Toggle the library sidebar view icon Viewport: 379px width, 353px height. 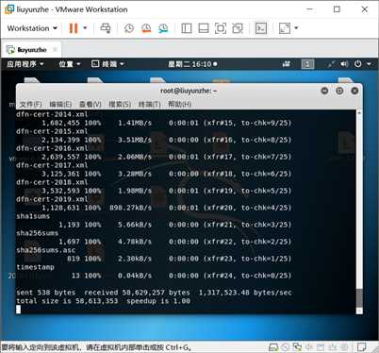[x=187, y=28]
